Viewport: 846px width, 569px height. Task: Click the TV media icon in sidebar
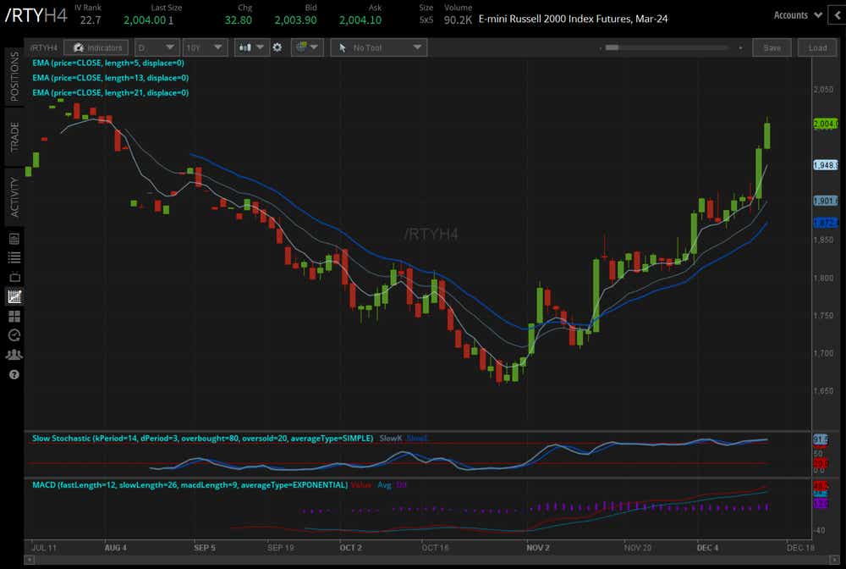click(x=14, y=276)
